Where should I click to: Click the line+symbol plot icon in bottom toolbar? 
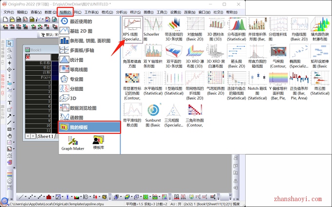click(40, 197)
